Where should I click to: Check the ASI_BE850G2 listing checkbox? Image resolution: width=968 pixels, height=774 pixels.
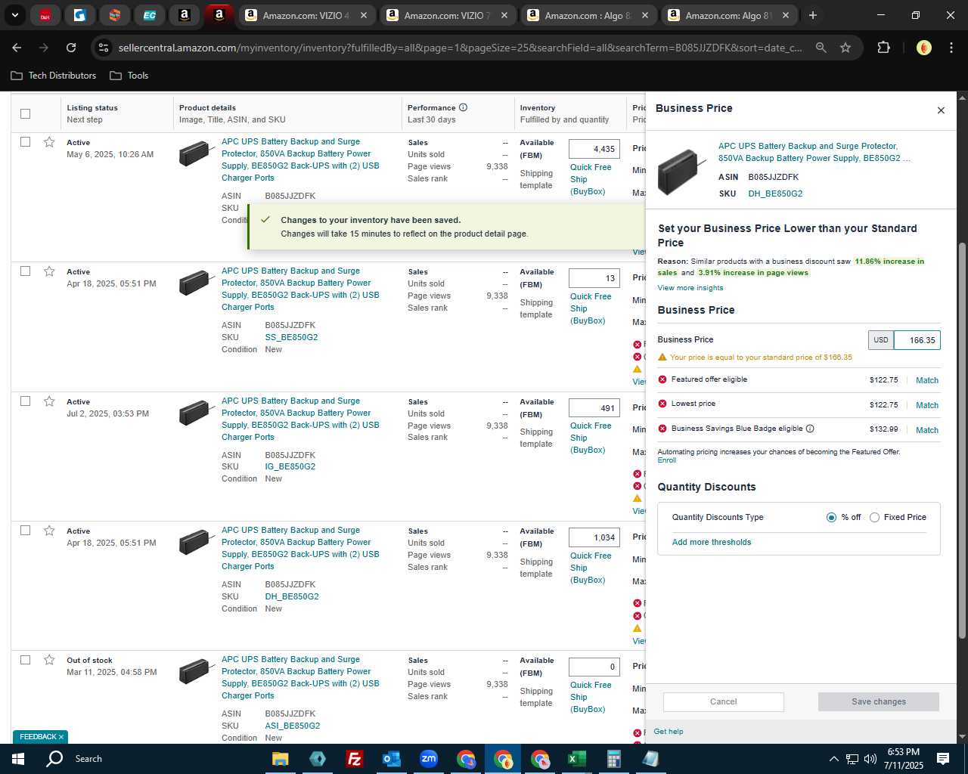point(25,660)
